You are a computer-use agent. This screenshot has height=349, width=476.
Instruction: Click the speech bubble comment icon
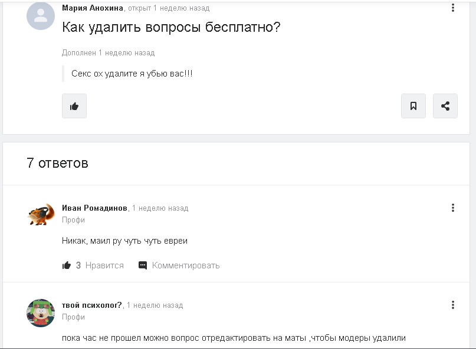(143, 265)
